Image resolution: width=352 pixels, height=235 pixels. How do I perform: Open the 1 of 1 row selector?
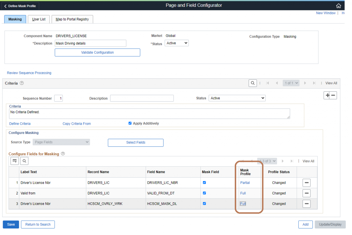tap(291, 83)
